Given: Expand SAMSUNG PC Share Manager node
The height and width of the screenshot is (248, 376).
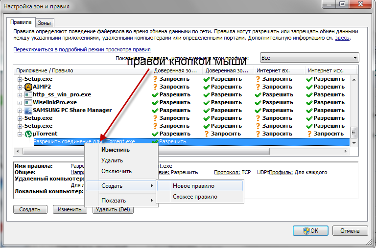Looking at the screenshot, I should click(20, 110).
